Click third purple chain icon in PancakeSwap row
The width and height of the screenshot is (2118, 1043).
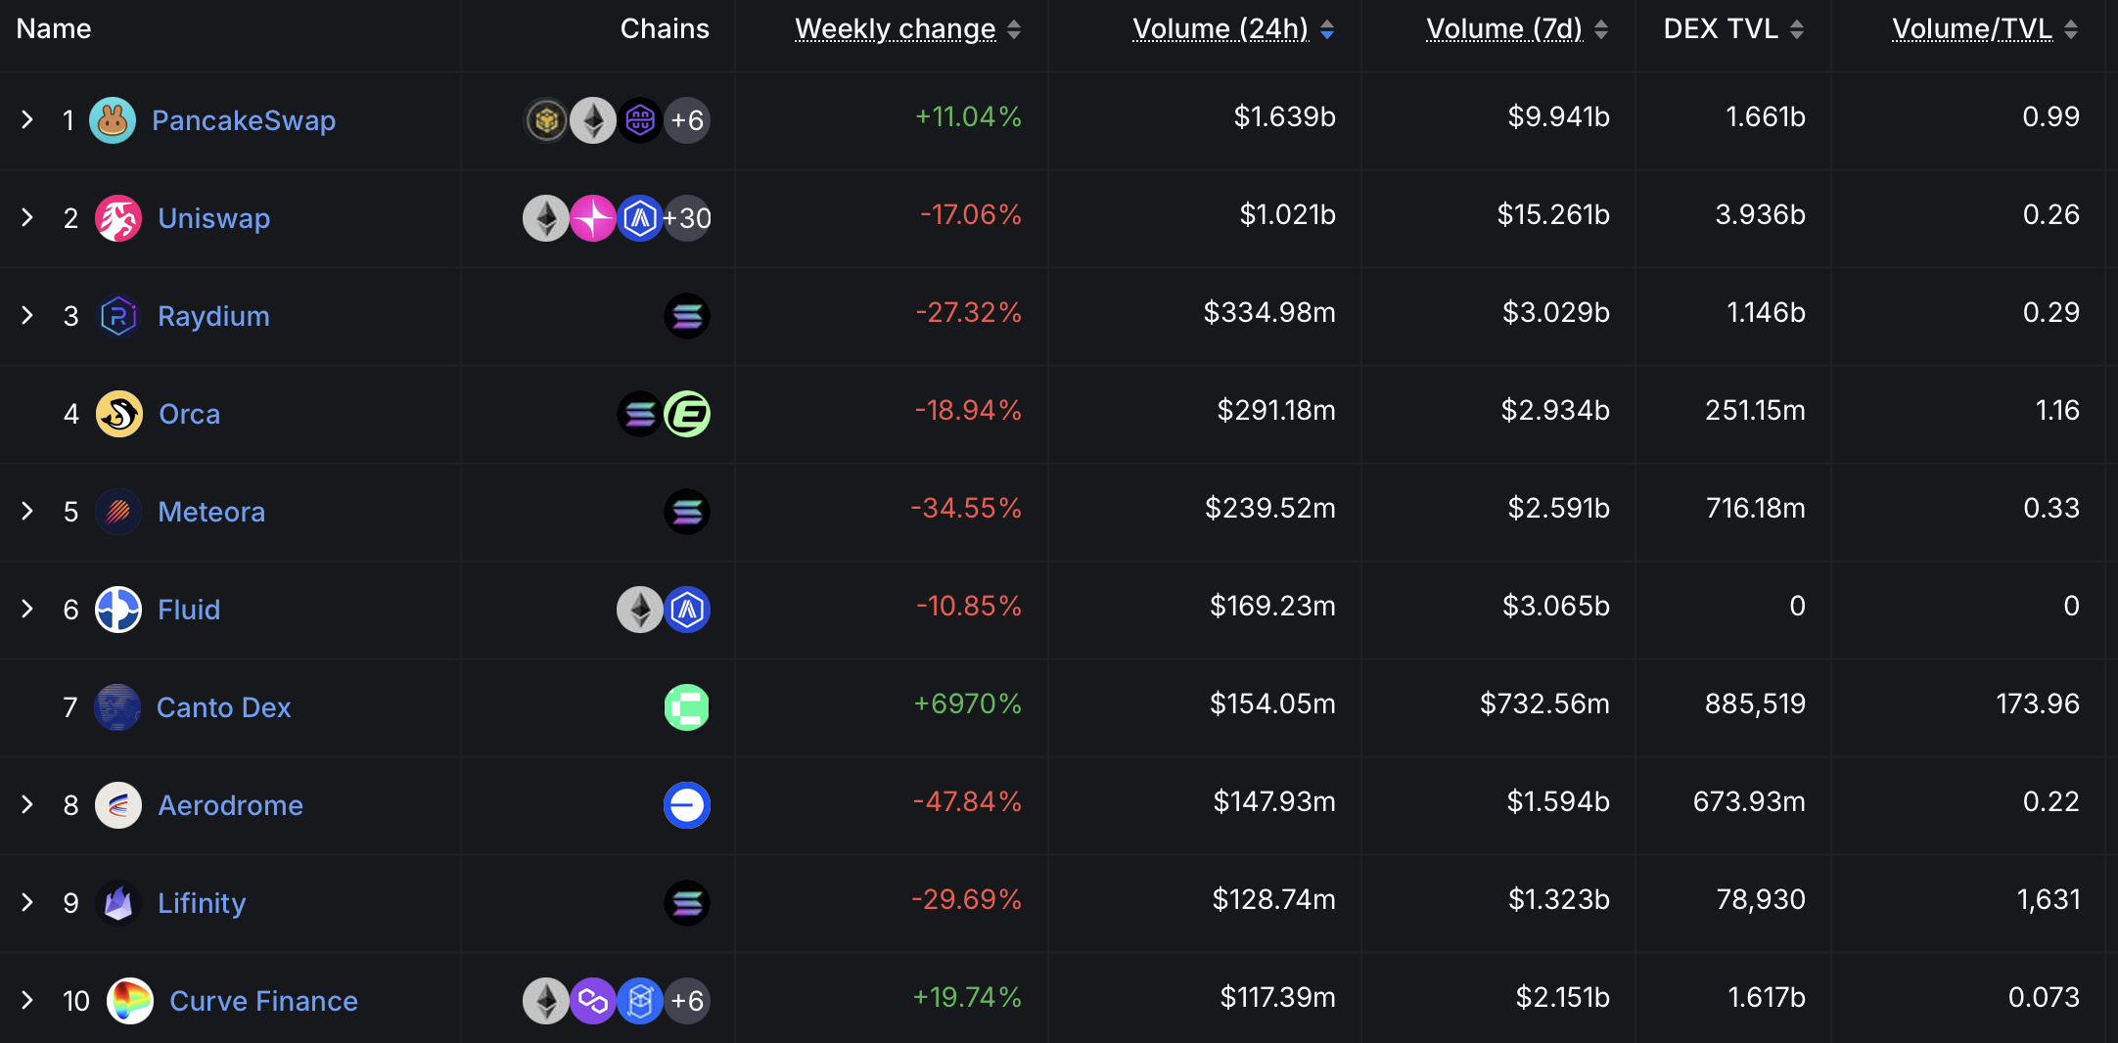pyautogui.click(x=640, y=120)
